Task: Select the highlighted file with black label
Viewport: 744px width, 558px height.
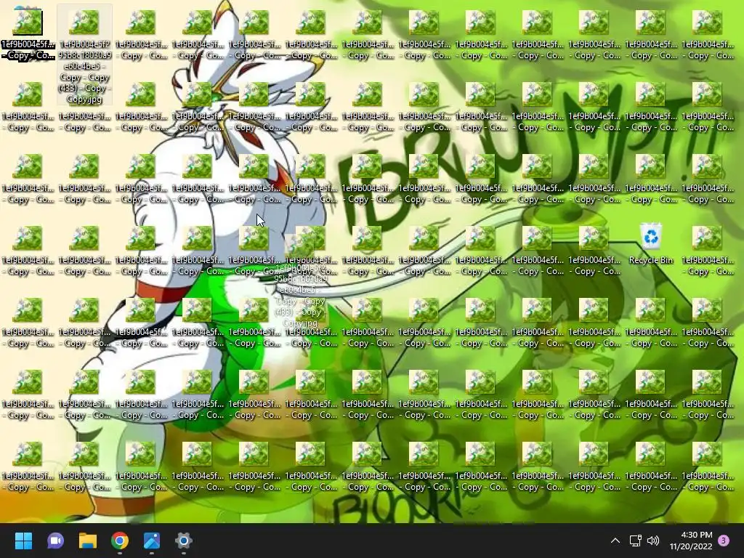Action: [28, 35]
